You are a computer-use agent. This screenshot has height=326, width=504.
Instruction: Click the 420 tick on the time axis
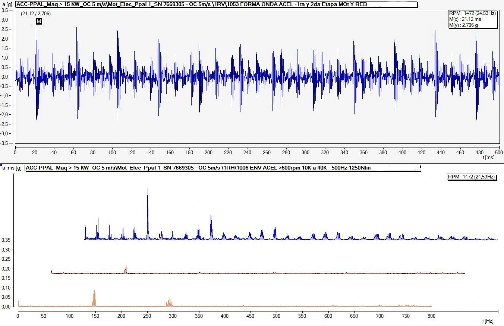[x=422, y=152]
